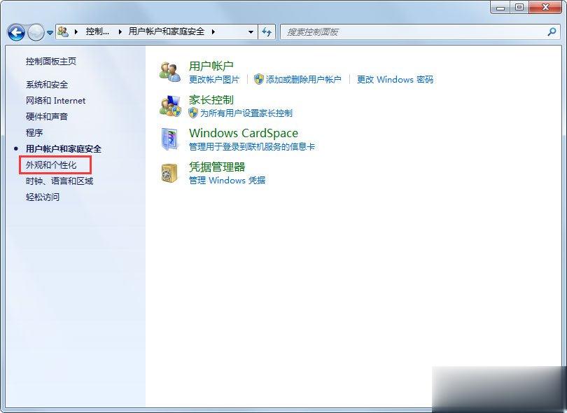Open the 控制... breadcrumb
This screenshot has width=567, height=413.
point(97,31)
